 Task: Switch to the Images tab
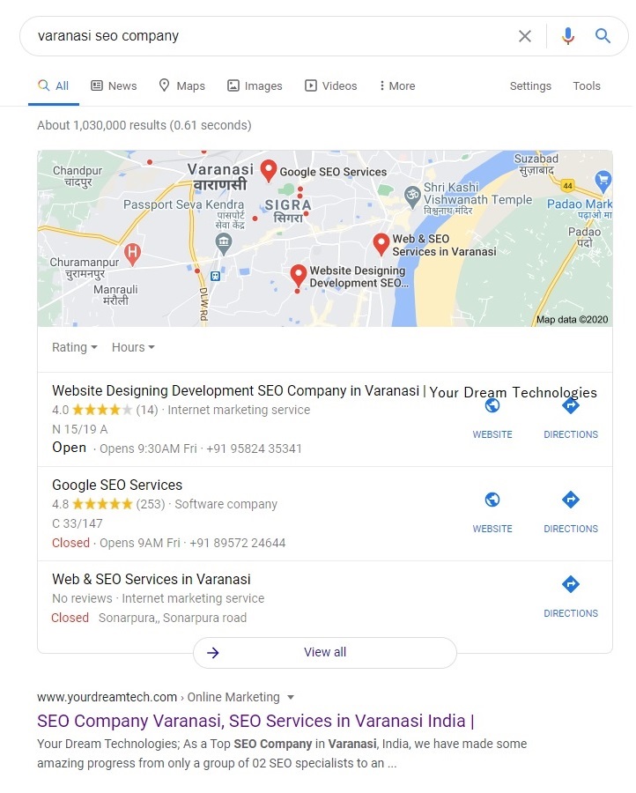click(x=255, y=86)
